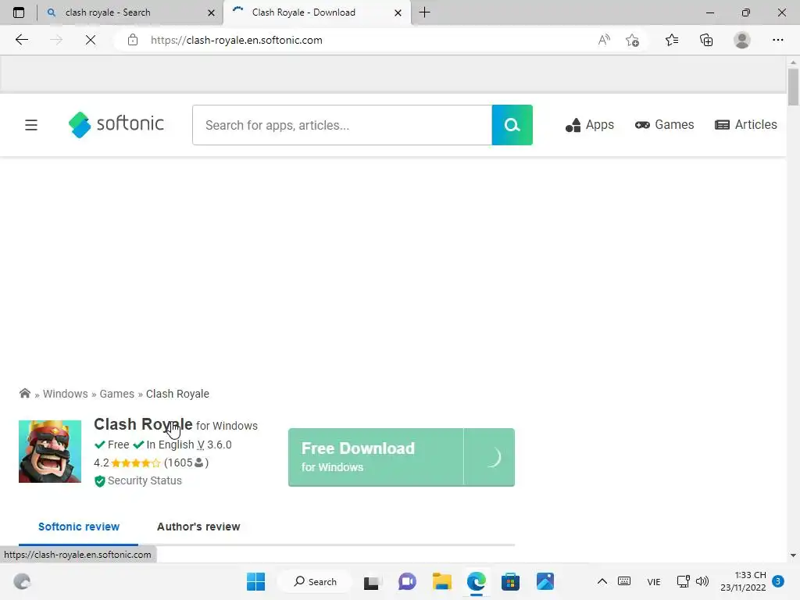Open the Photos app on taskbar

pyautogui.click(x=545, y=581)
